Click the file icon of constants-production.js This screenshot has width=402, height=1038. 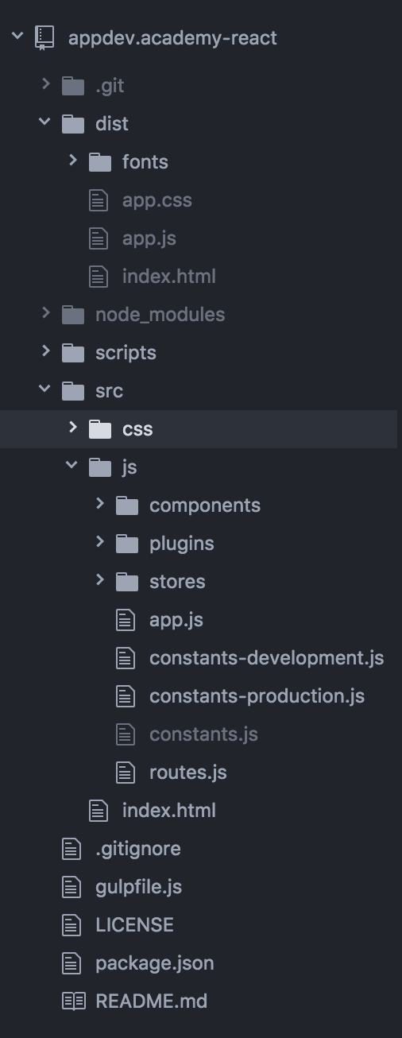pyautogui.click(x=126, y=695)
